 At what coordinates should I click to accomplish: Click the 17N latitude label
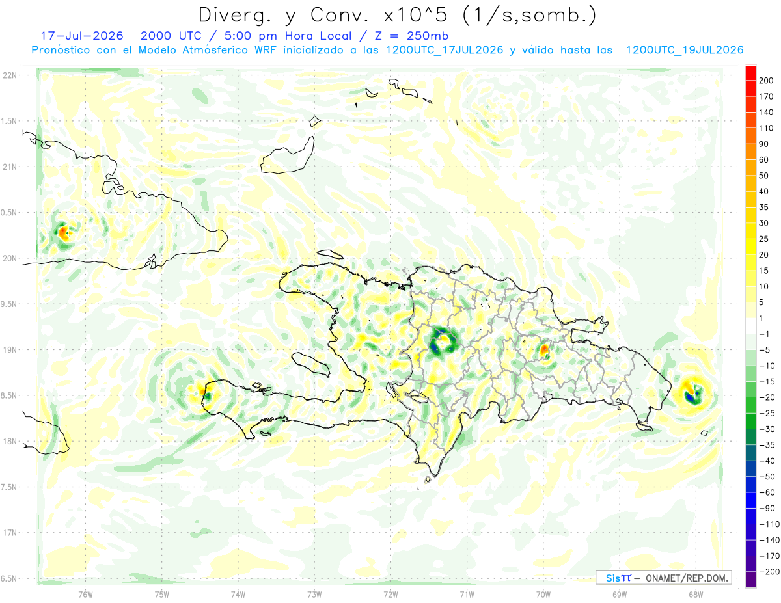pos(9,533)
